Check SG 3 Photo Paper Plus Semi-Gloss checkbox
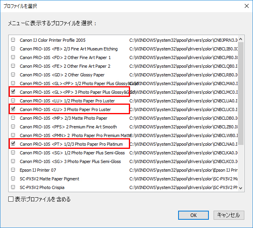The image size is (253, 228). (13, 161)
